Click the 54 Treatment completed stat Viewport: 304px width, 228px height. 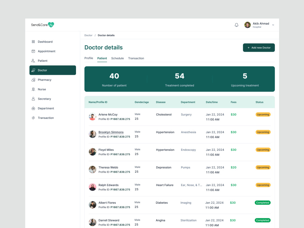pyautogui.click(x=180, y=79)
